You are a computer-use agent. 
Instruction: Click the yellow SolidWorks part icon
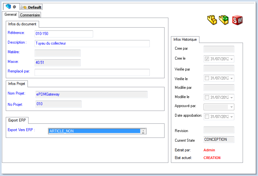click(x=212, y=20)
